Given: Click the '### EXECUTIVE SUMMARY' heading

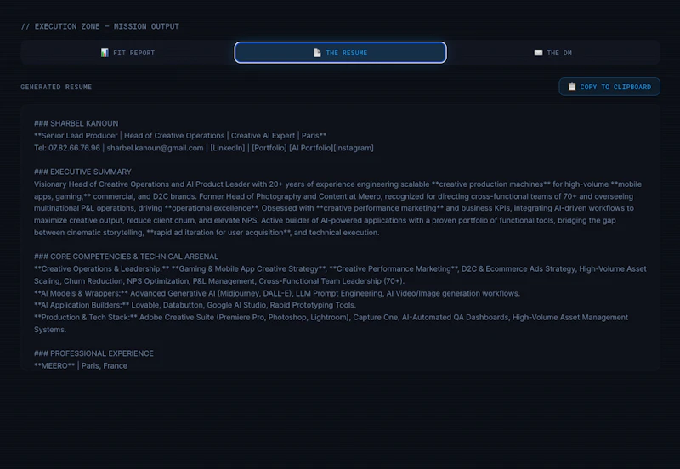Looking at the screenshot, I should coord(82,172).
